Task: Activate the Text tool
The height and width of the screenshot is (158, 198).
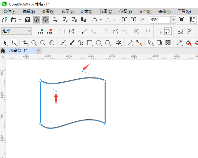Action: click(119, 43)
